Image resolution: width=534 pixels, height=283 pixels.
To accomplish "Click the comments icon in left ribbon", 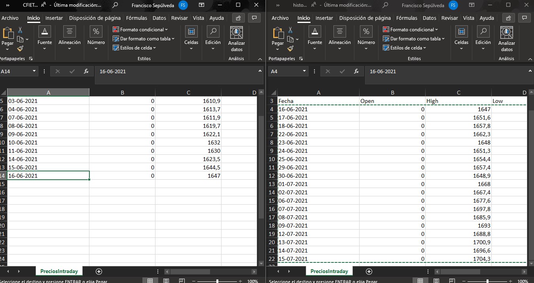I will tap(255, 18).
